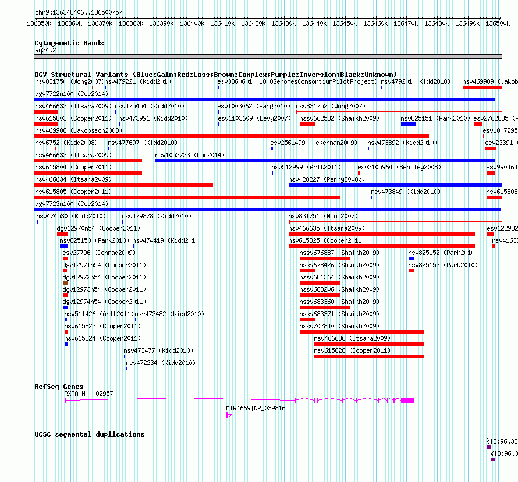Open the nsv477697 (Kidd2010) label
This screenshot has width=518, height=482.
click(143, 143)
